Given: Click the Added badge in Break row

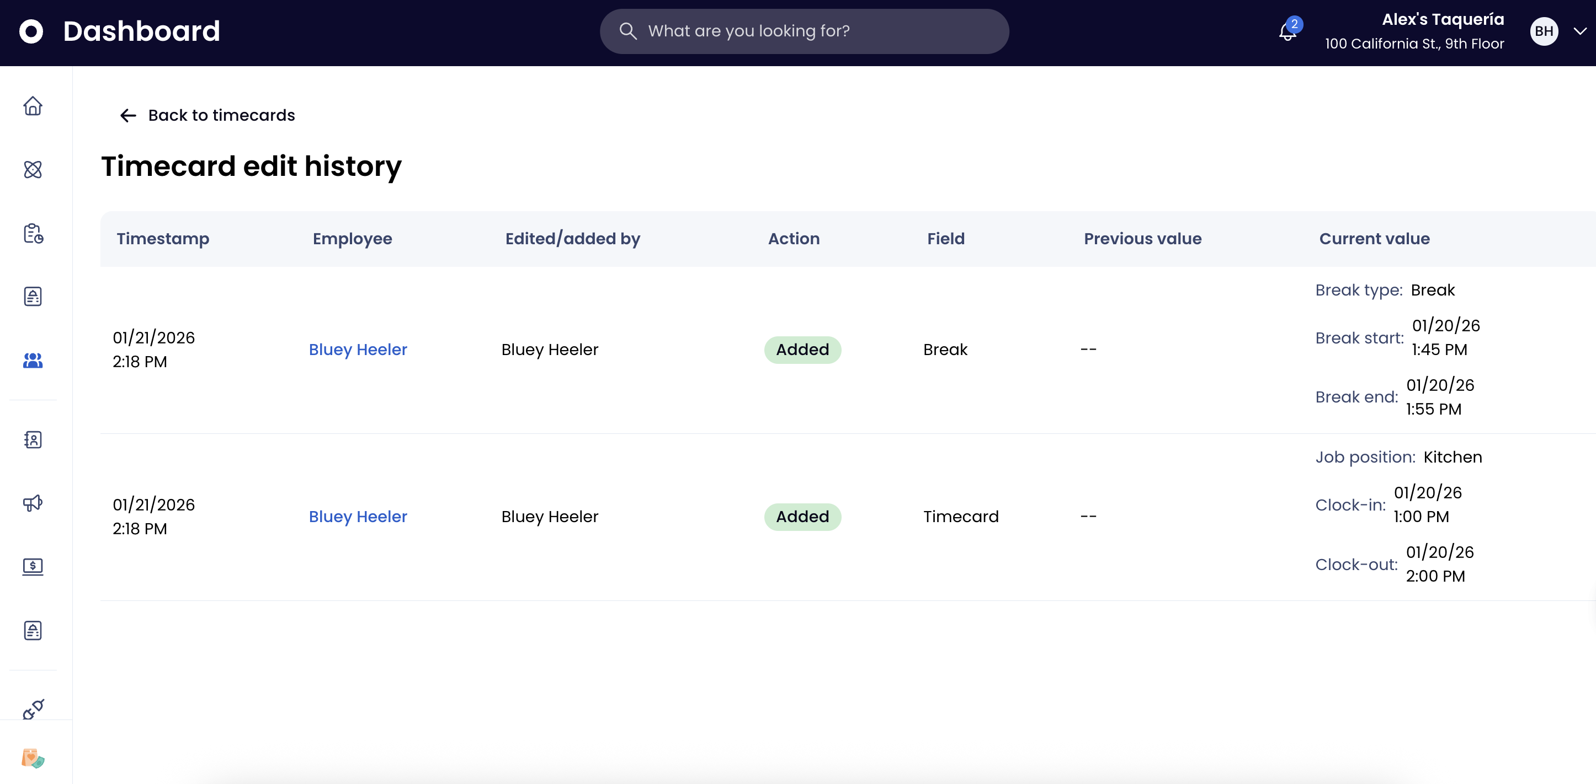Looking at the screenshot, I should 802,350.
